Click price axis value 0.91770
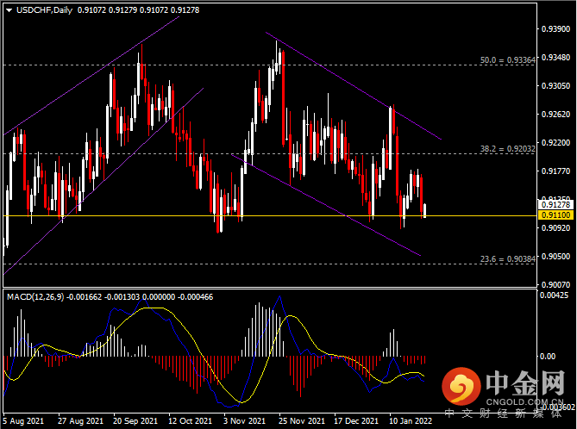This screenshot has width=577, height=429. 555,171
